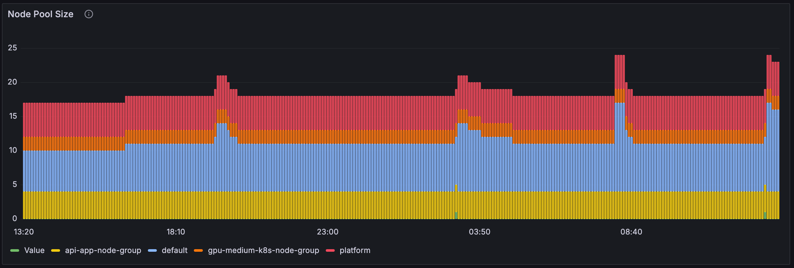Viewport: 794px width, 268px height.
Task: Toggle the default series in the legend
Action: 174,250
